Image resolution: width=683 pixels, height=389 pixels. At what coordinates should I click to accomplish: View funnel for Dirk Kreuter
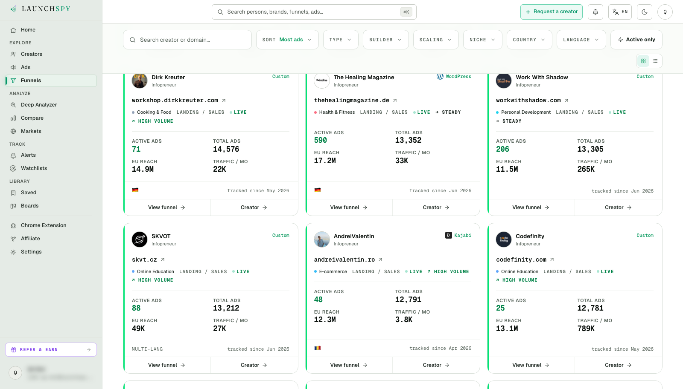(x=167, y=207)
